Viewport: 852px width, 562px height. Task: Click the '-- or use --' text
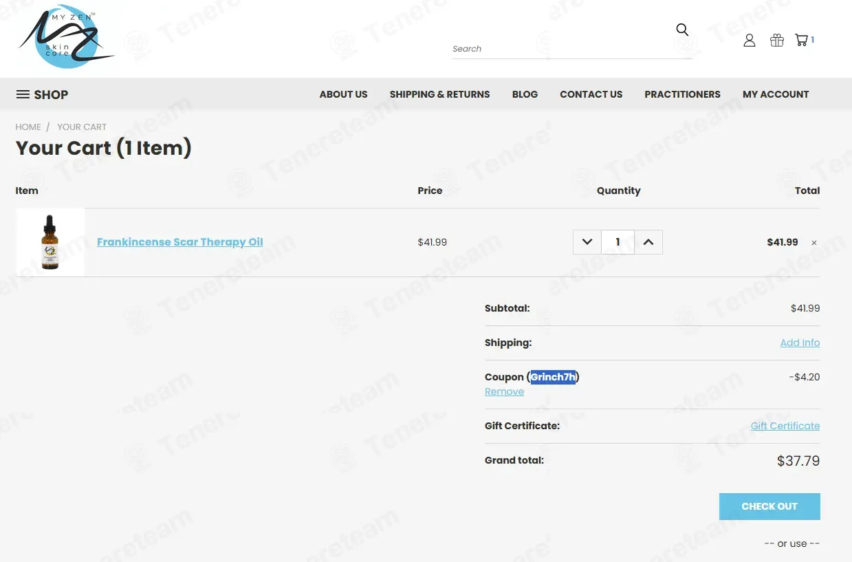792,543
